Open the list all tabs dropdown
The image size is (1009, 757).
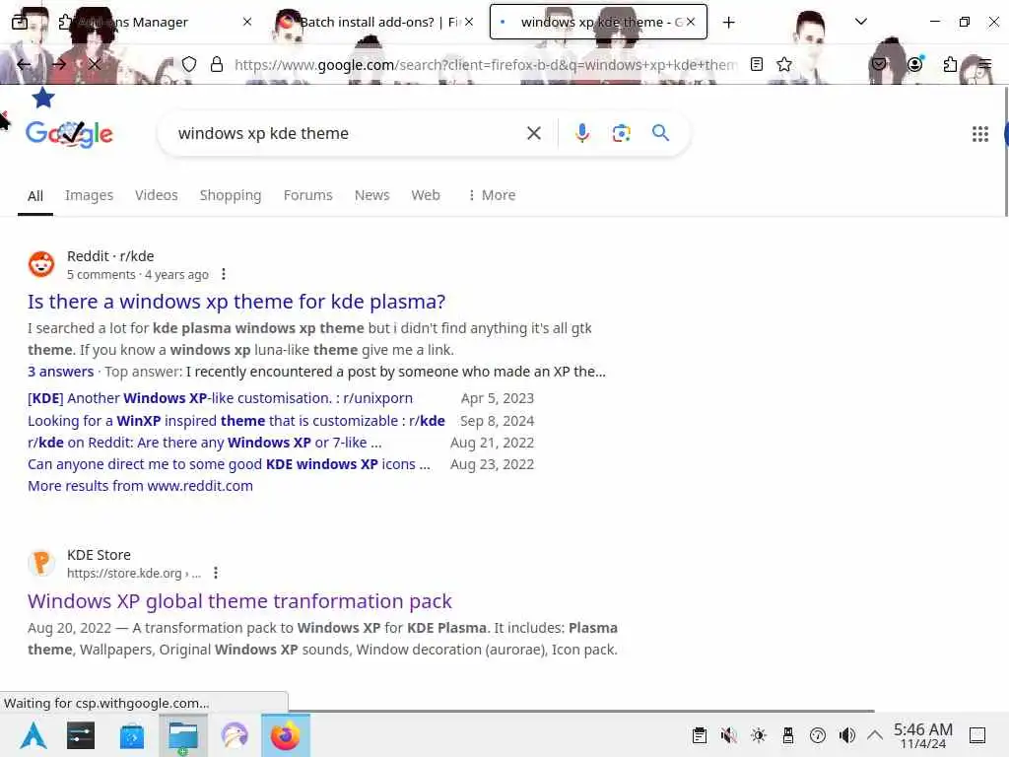tap(861, 22)
